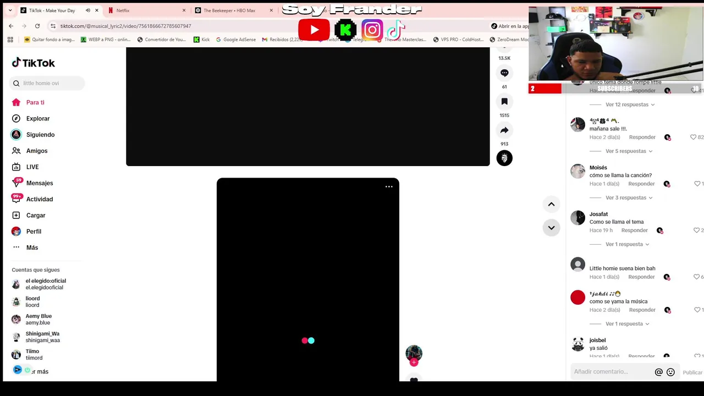Click 'Abrir en la app' button
The image size is (704, 396).
[x=510, y=26]
